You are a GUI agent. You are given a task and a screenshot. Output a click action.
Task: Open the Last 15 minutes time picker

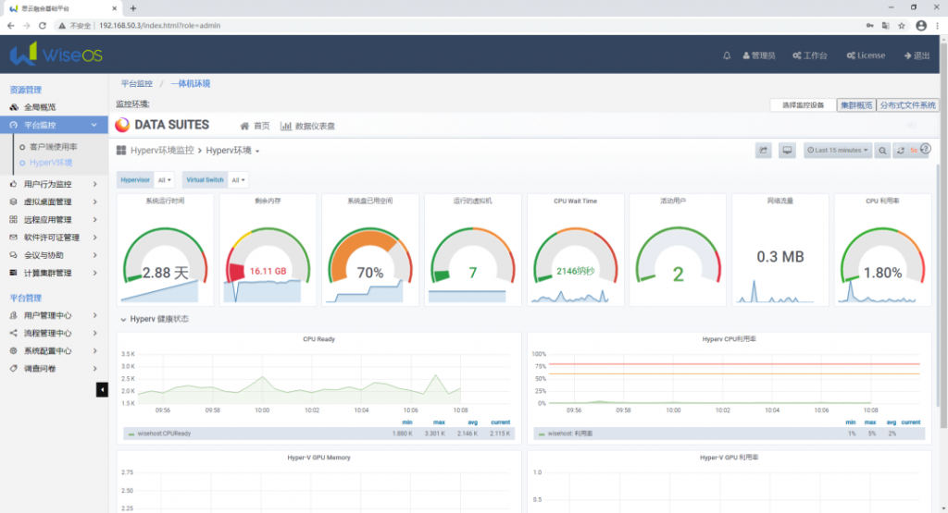click(838, 150)
